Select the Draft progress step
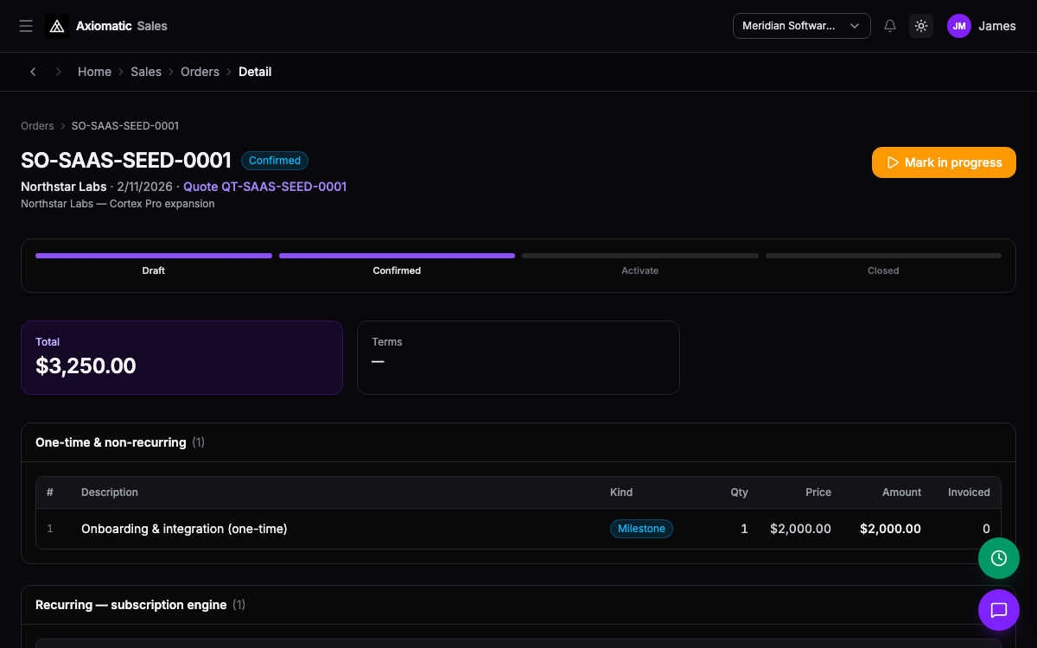The height and width of the screenshot is (648, 1037). tap(154, 264)
